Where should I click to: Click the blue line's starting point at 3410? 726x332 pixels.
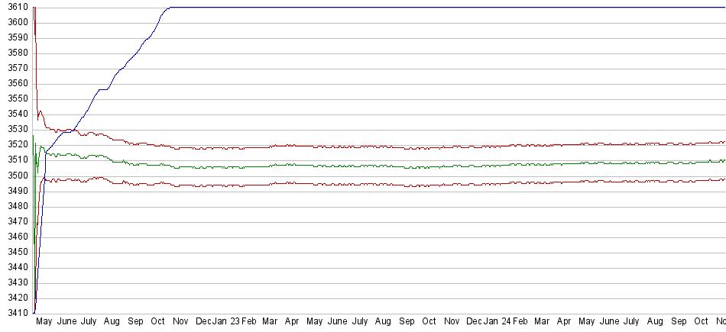point(34,312)
